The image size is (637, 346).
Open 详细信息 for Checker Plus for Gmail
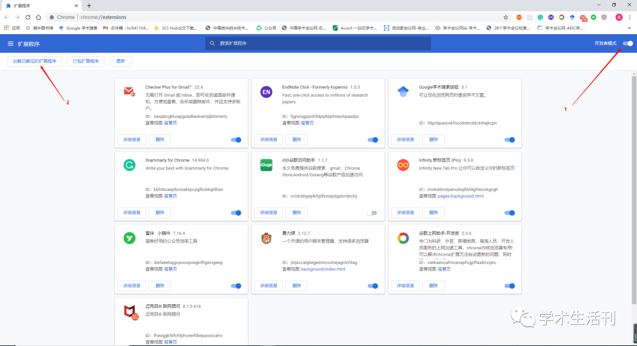[x=132, y=140]
